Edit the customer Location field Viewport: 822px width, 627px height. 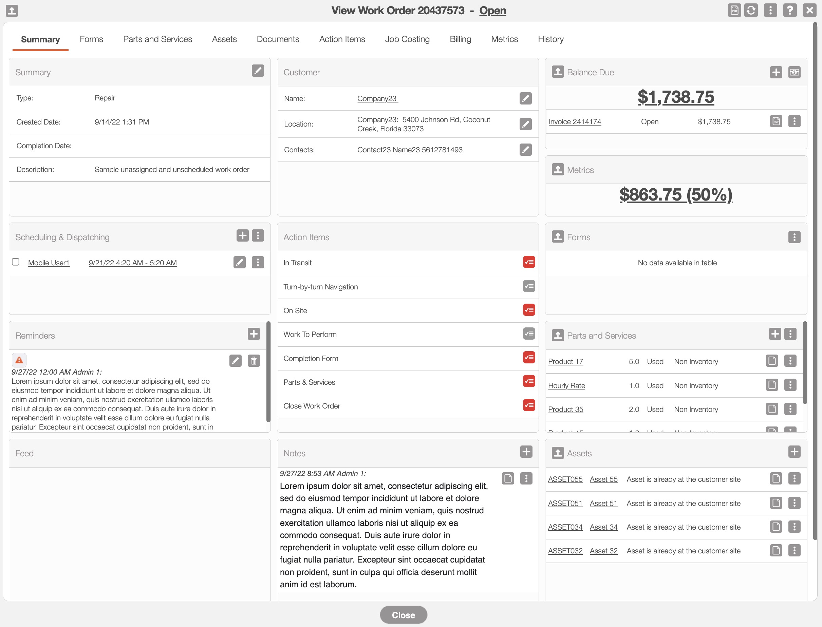(525, 124)
